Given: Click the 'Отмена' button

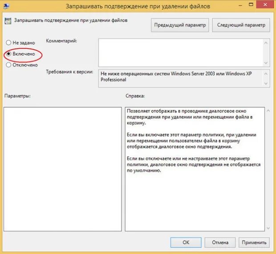Looking at the screenshot, I should (x=220, y=242).
